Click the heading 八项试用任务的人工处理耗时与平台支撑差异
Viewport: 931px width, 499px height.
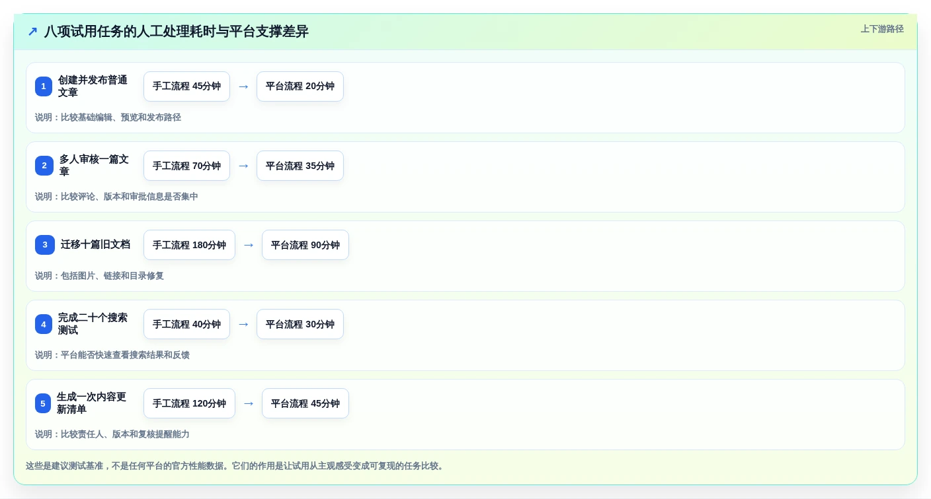177,32
